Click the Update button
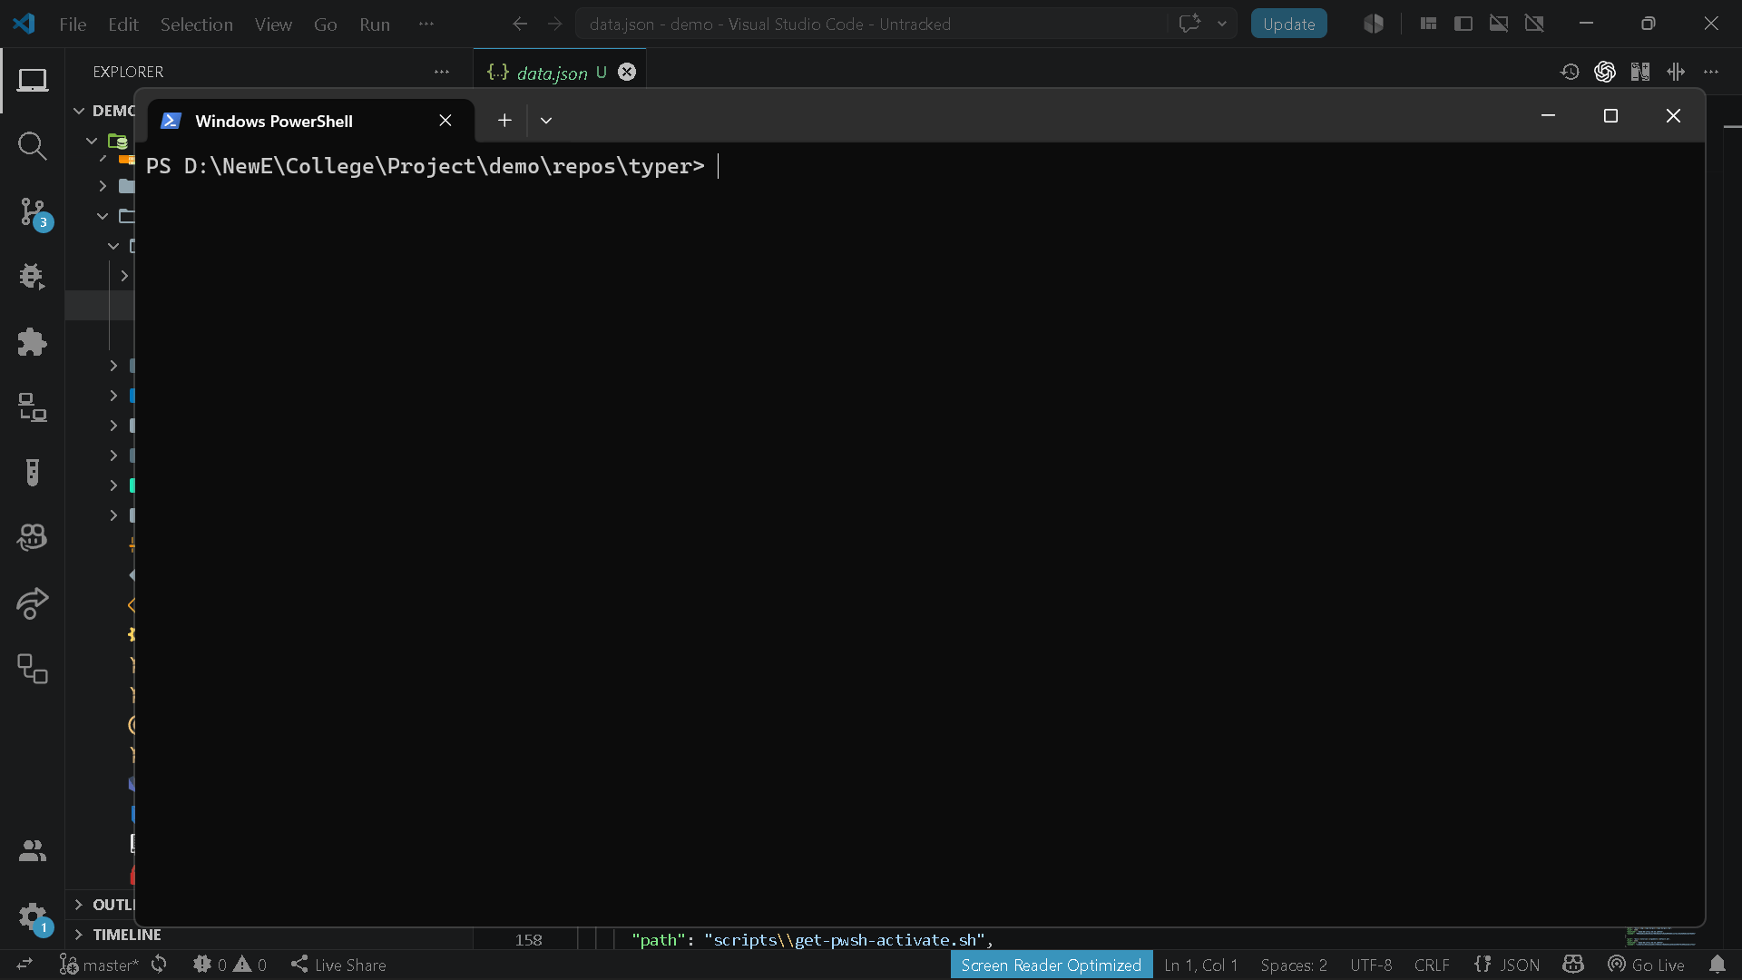The height and width of the screenshot is (980, 1742). point(1288,24)
